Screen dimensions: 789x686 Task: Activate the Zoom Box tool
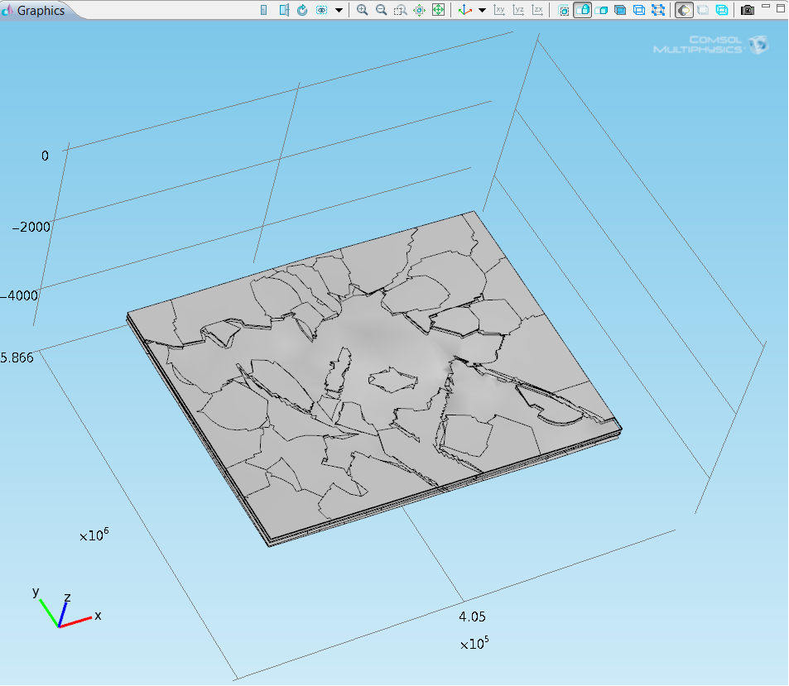pyautogui.click(x=400, y=10)
